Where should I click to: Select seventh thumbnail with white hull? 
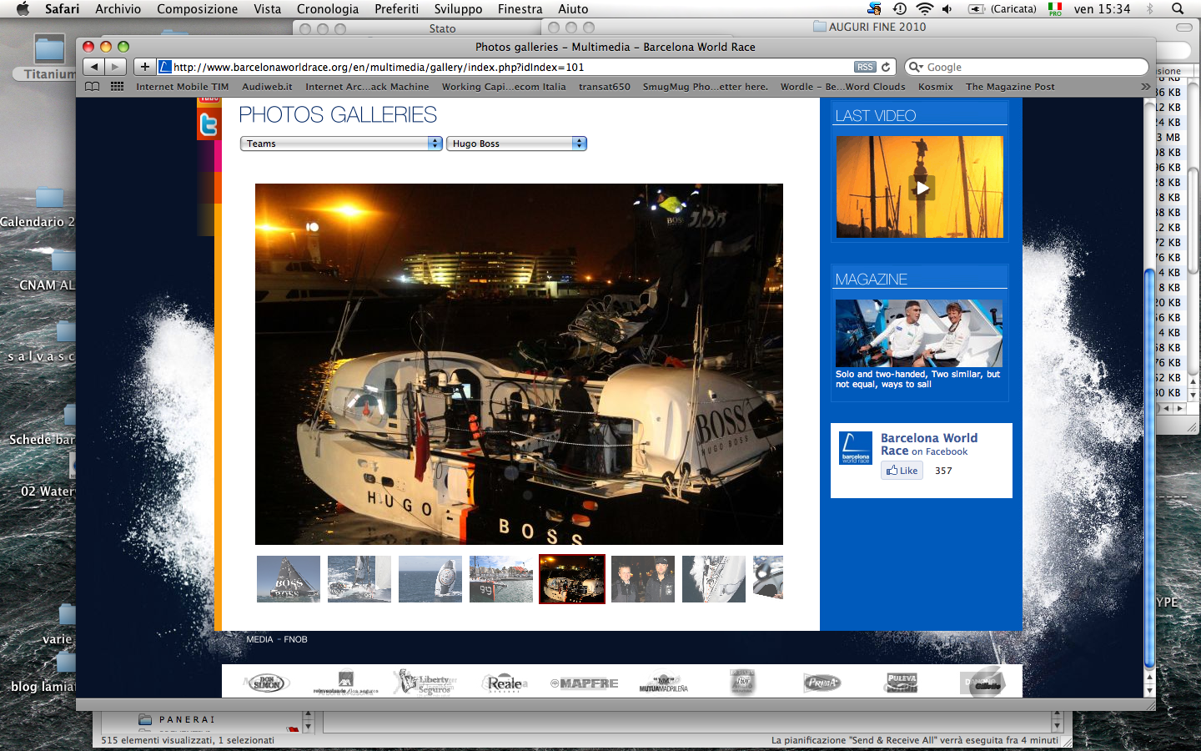point(714,579)
